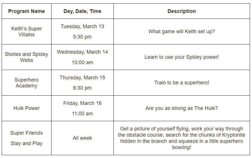Click the Superhero Academy program cell
The height and width of the screenshot is (158, 252).
click(x=26, y=83)
